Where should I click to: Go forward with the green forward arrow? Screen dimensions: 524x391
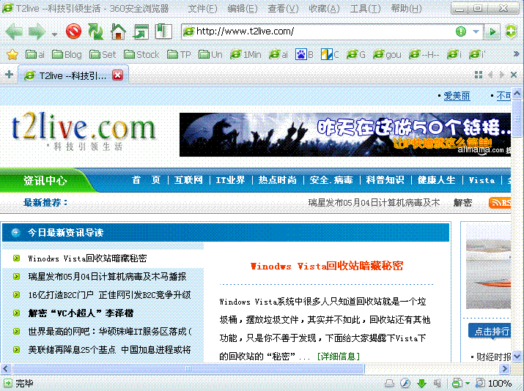(x=37, y=32)
